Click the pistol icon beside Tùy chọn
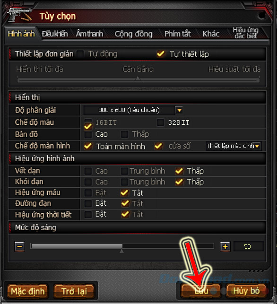This screenshot has width=277, height=304. [19, 15]
